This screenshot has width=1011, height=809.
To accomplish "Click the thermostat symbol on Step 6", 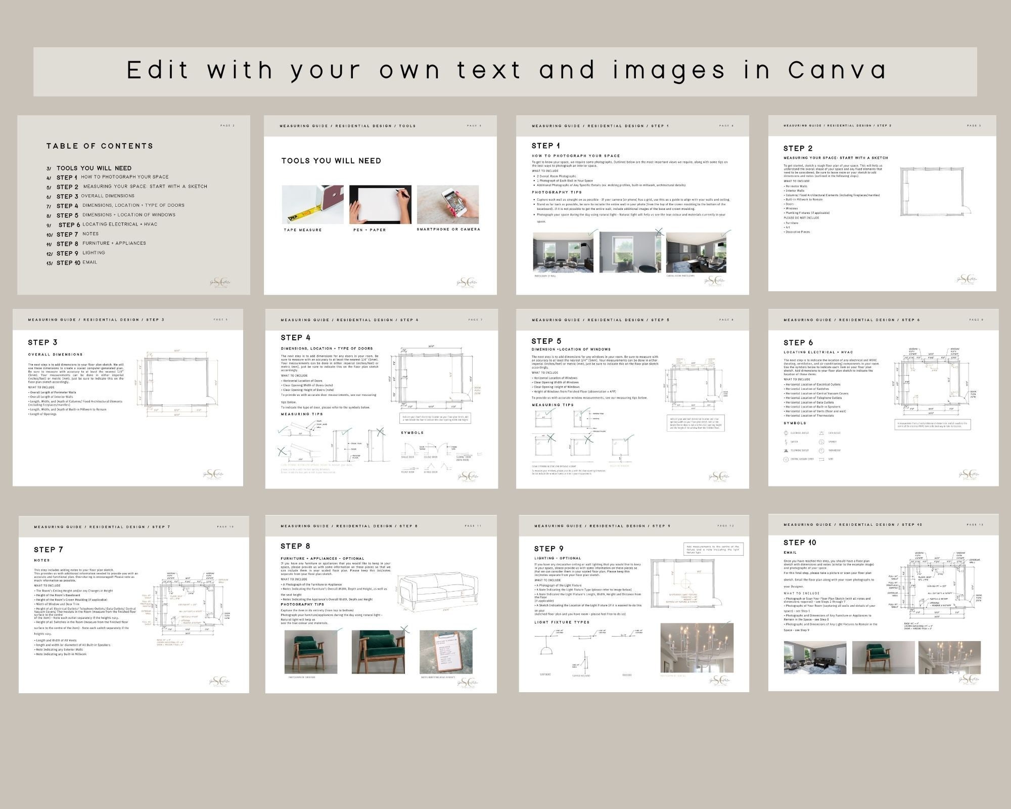I will coord(821,450).
